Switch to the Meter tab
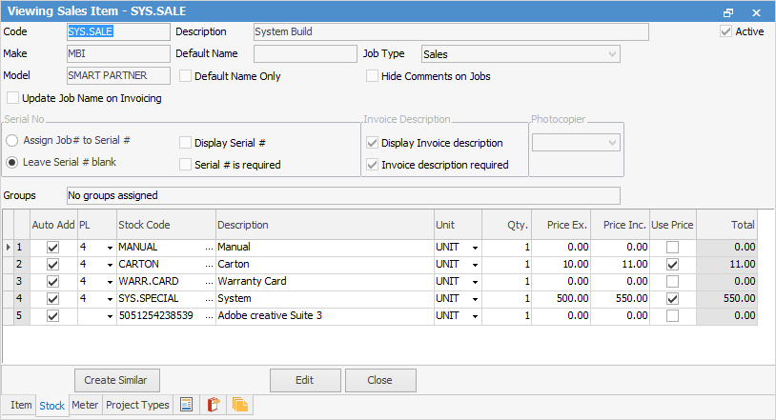 (x=85, y=405)
